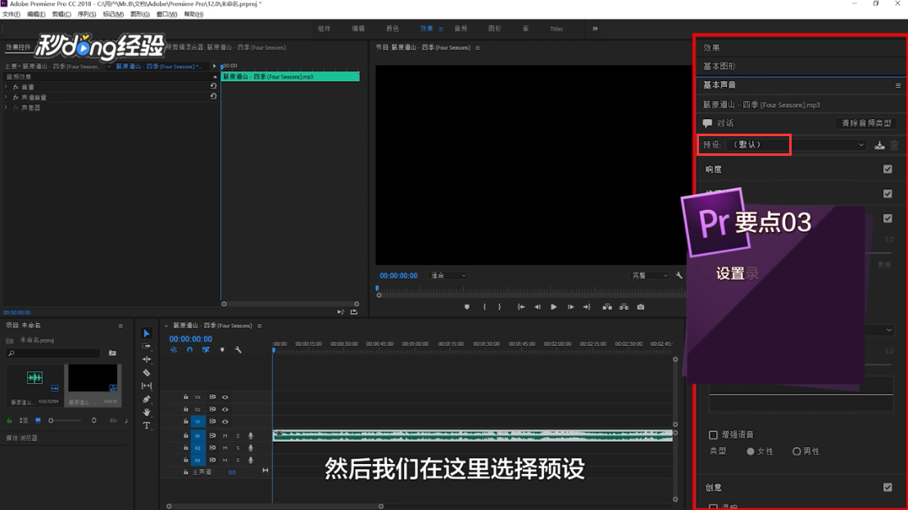This screenshot has width=908, height=510.
Task: Add a marker in the timeline
Action: tap(222, 350)
